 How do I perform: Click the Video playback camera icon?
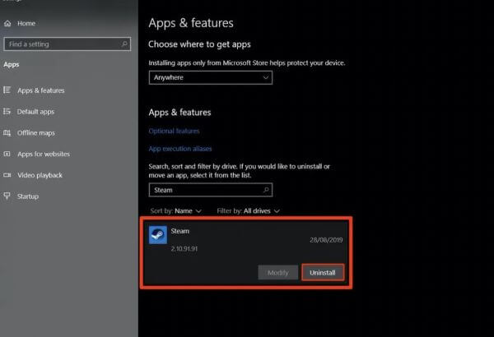[x=7, y=175]
